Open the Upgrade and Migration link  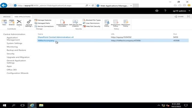18,57
